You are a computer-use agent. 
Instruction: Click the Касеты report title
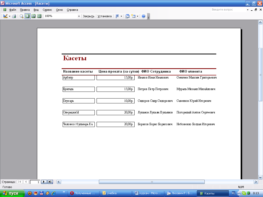[75, 58]
